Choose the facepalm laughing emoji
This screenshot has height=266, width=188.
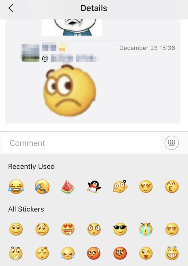tap(42, 187)
